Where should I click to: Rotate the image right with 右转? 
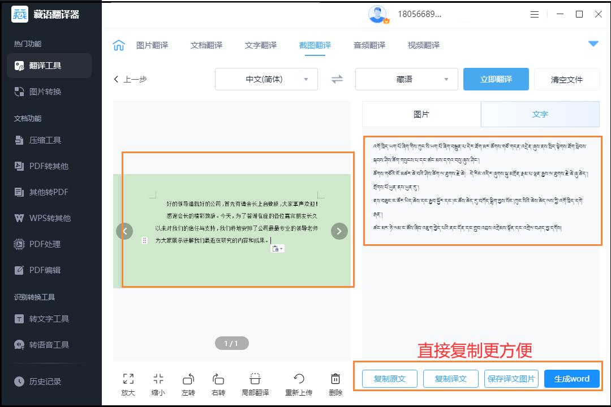(218, 383)
